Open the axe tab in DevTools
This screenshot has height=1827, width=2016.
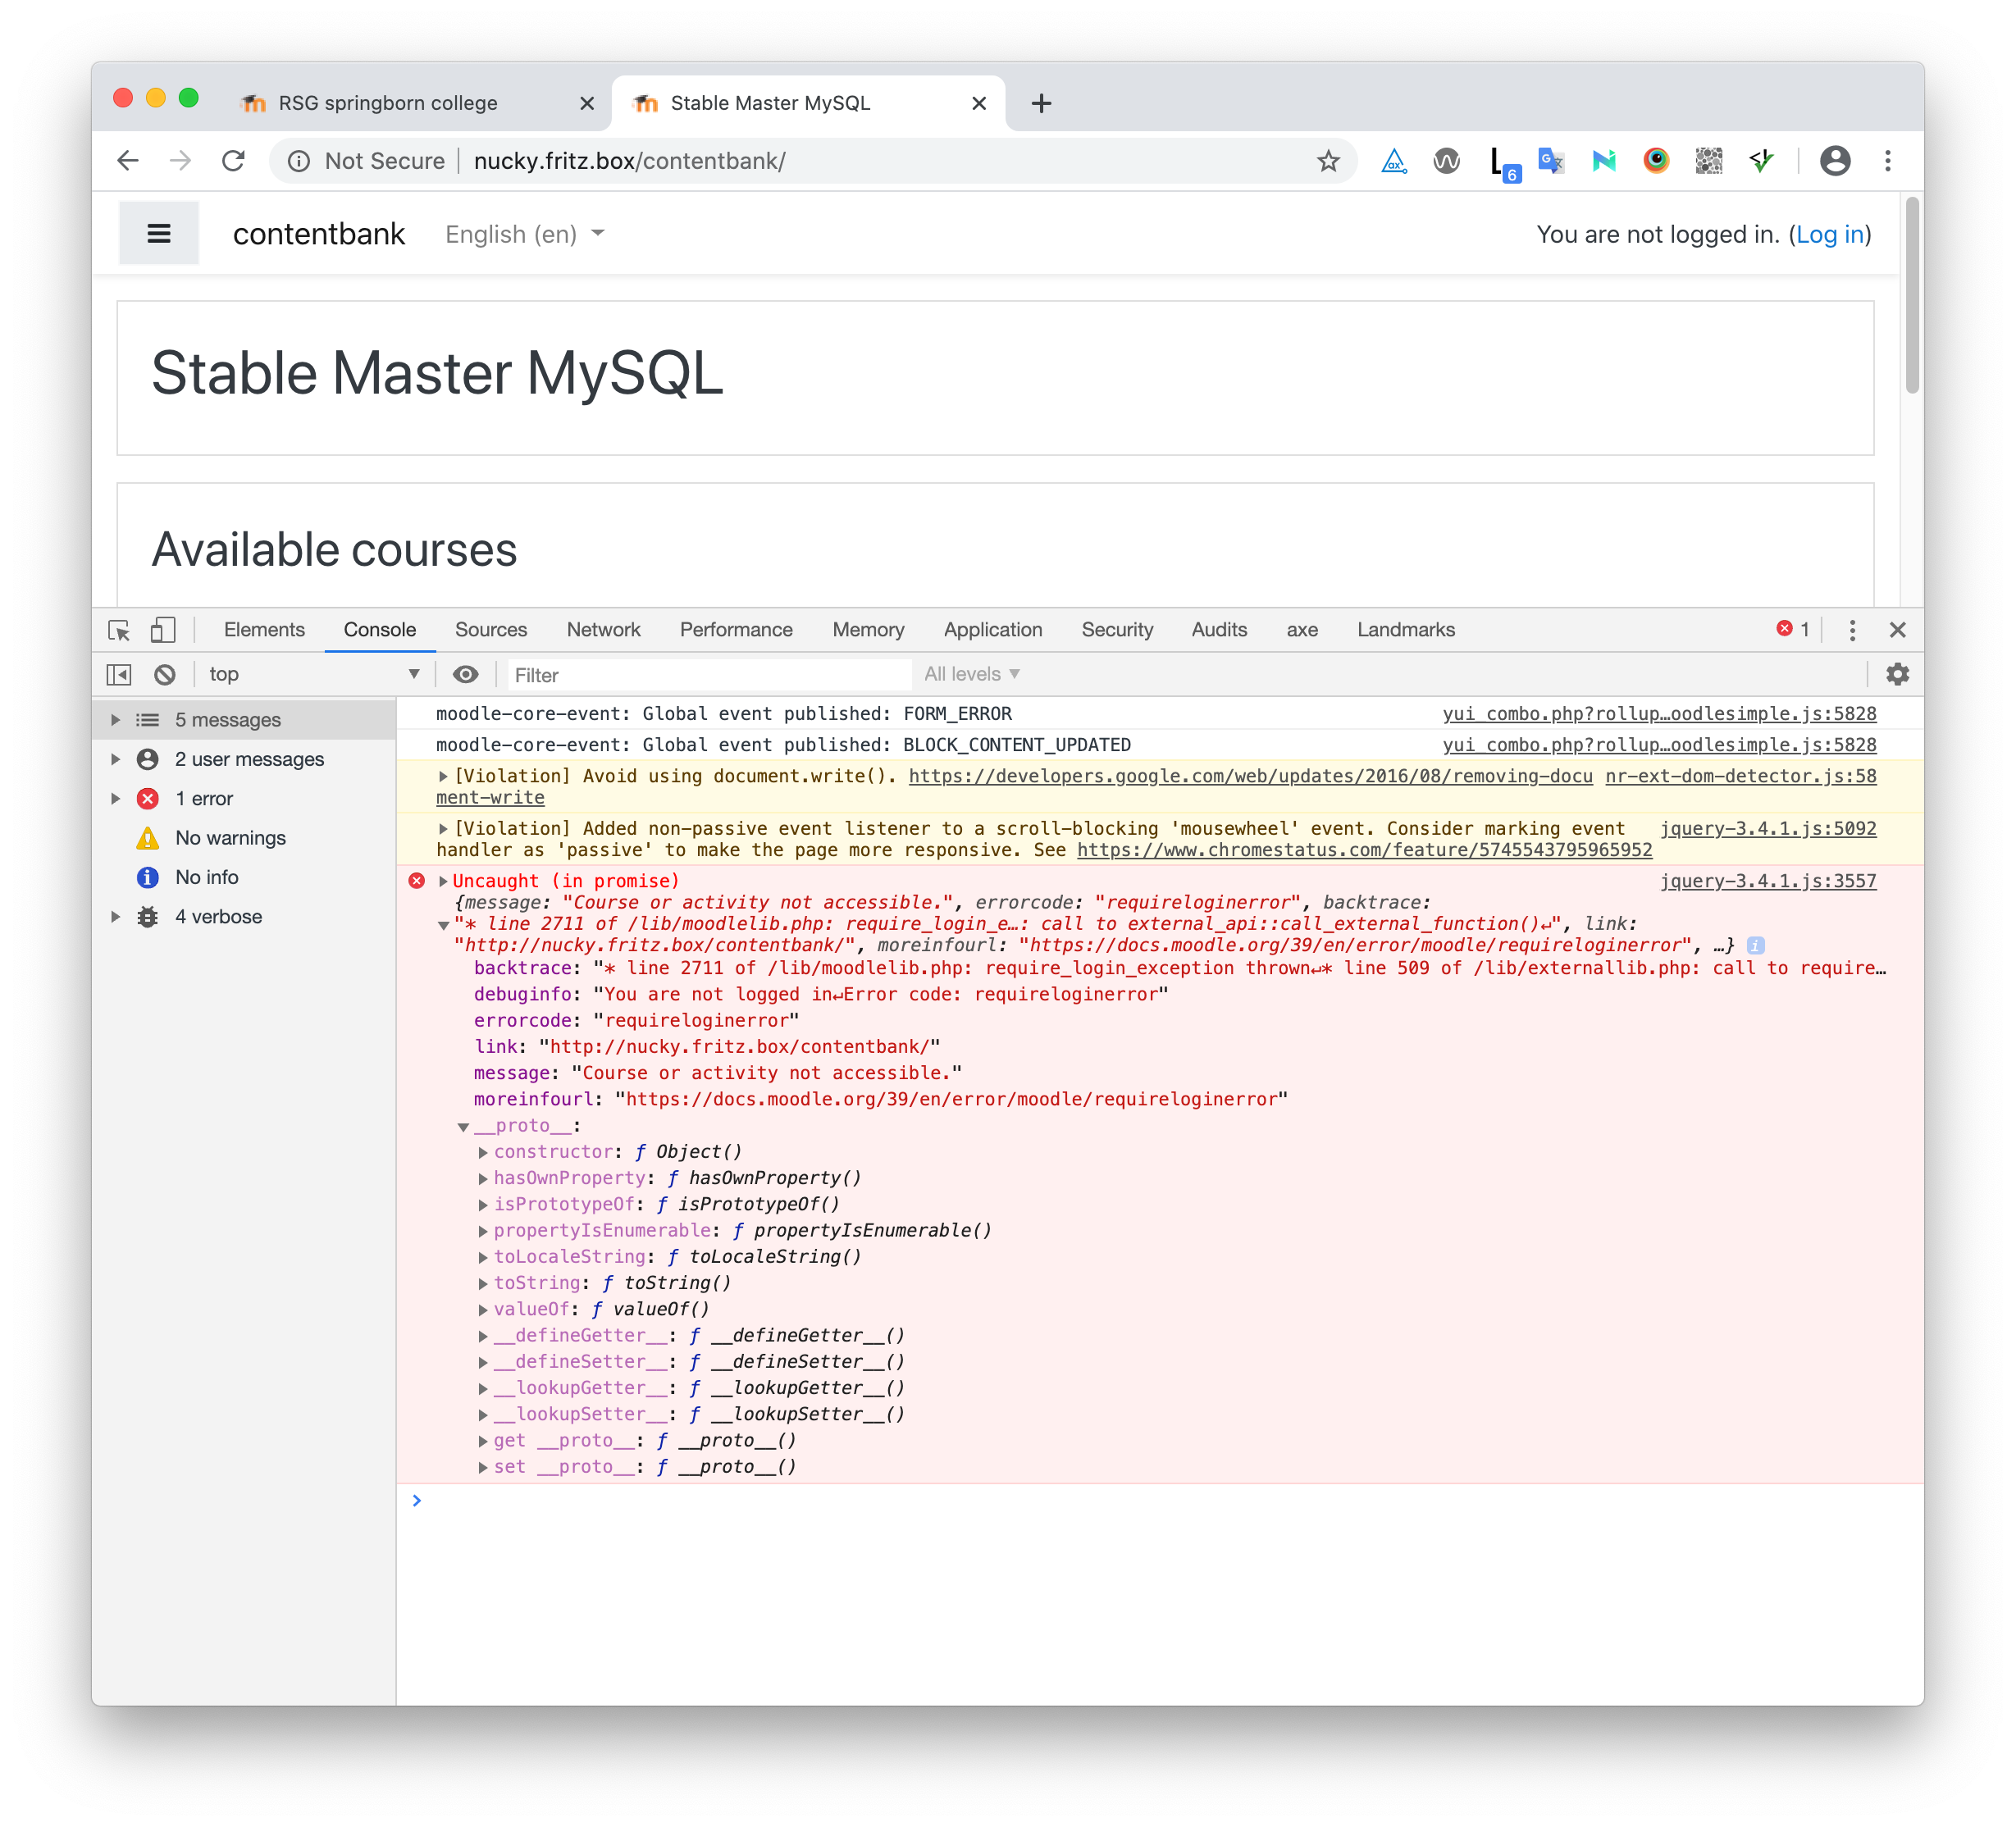[1302, 630]
